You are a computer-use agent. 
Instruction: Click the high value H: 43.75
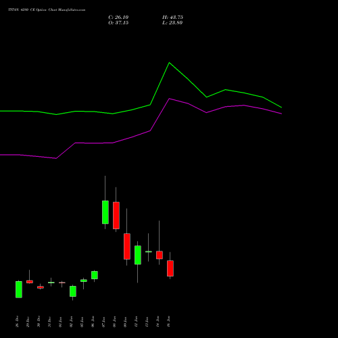tap(172, 18)
